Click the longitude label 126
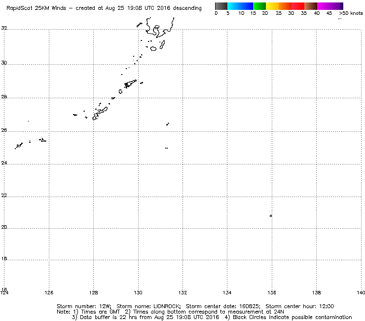Image resolution: width=365 pixels, height=321 pixels. click(x=49, y=292)
